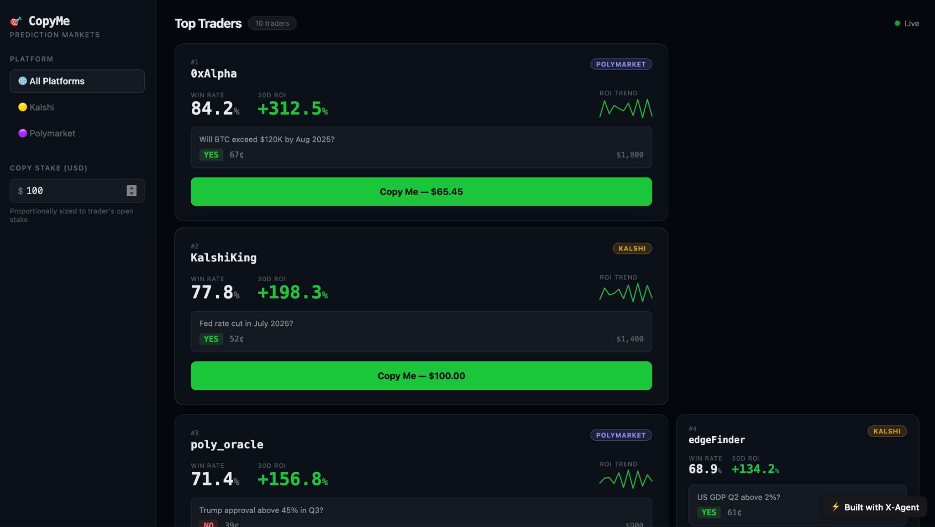
Task: Open the poly_oracle trader name
Action: [227, 444]
